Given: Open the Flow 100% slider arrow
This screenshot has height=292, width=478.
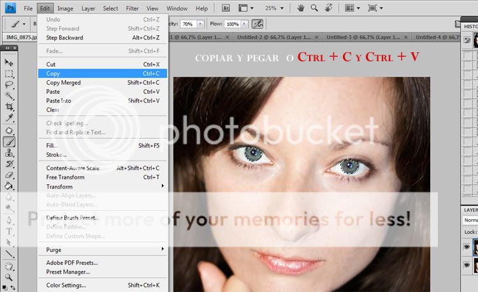Looking at the screenshot, I should click(244, 24).
